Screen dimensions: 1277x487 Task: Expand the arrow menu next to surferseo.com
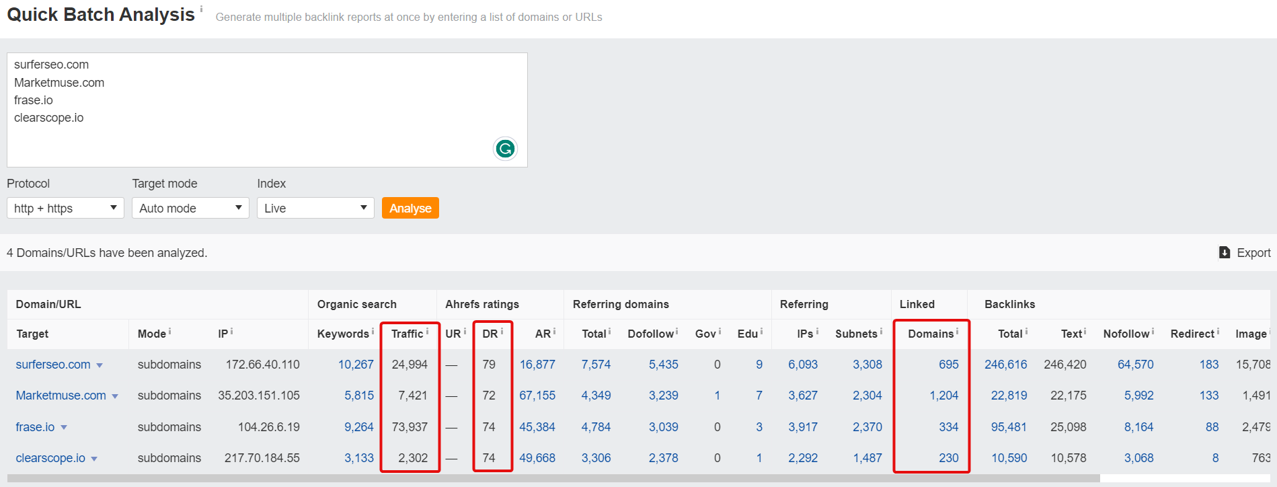(100, 365)
